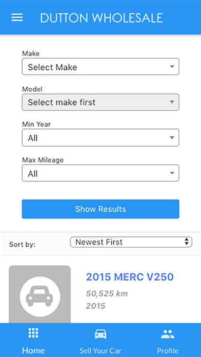Expand the Max Mileage dropdown
This screenshot has width=201, height=357.
click(x=100, y=173)
